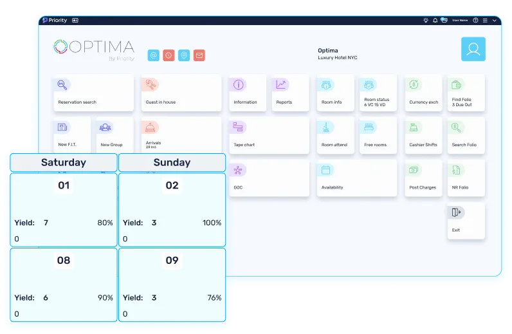Click the 100% occupancy value on day 02

click(x=212, y=223)
